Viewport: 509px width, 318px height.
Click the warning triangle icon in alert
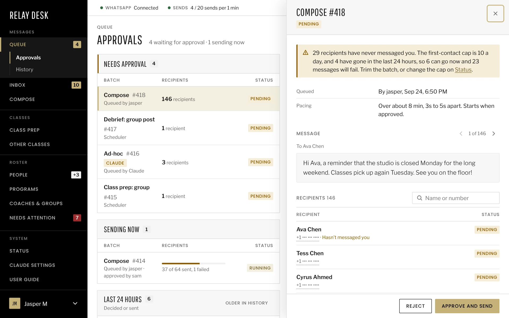point(305,52)
